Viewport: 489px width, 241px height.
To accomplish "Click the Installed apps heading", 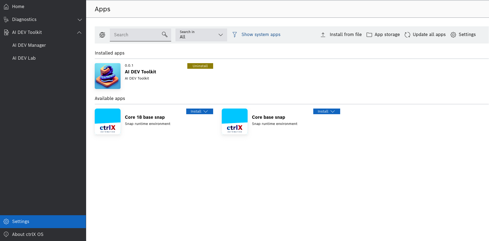I will coord(110,53).
